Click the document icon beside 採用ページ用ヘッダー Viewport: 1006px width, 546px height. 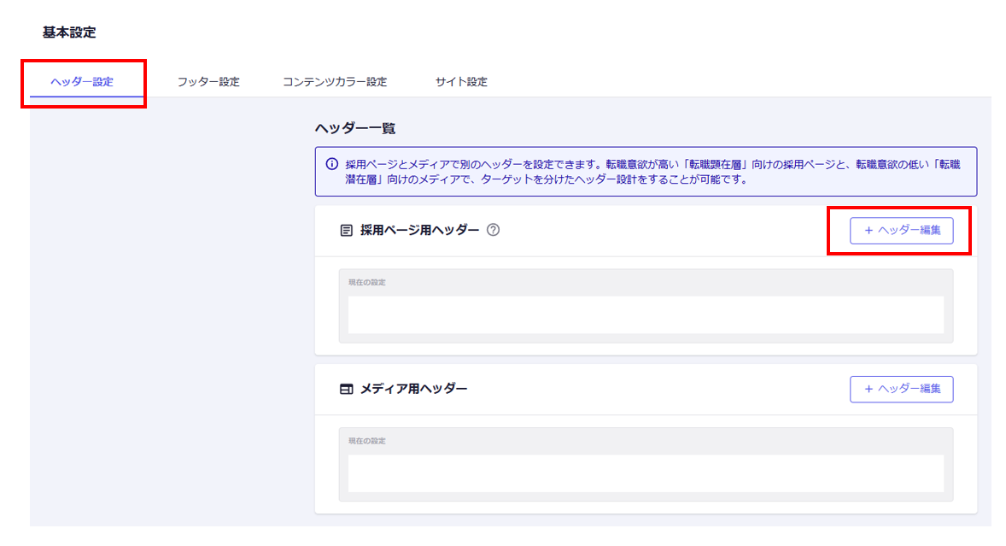346,231
